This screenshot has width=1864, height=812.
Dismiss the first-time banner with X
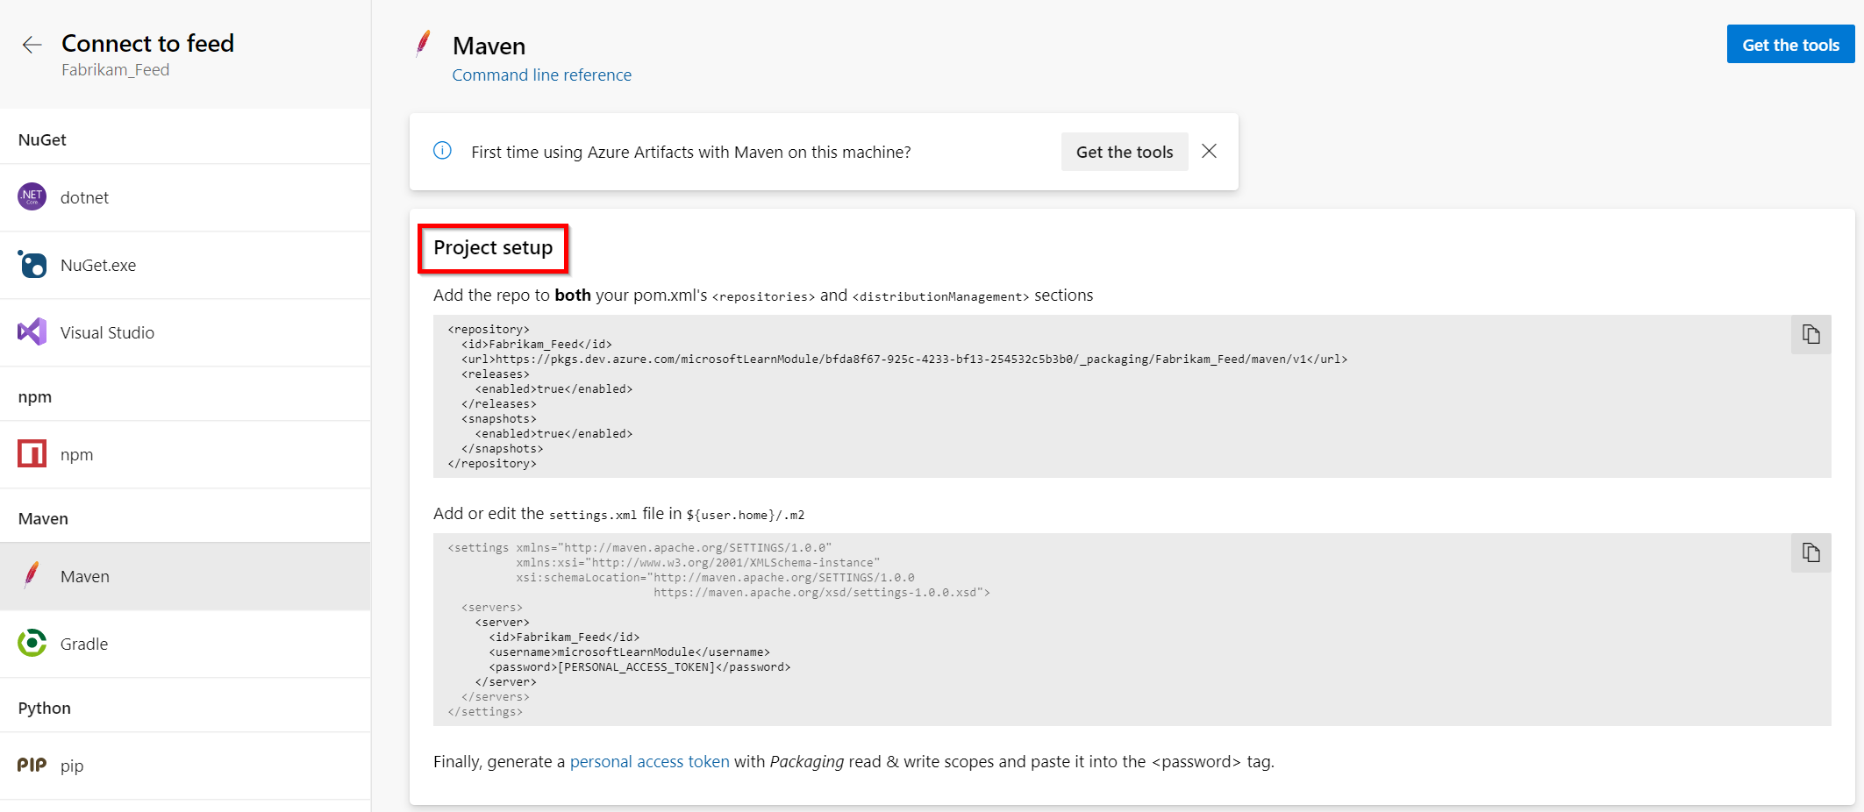(x=1209, y=151)
